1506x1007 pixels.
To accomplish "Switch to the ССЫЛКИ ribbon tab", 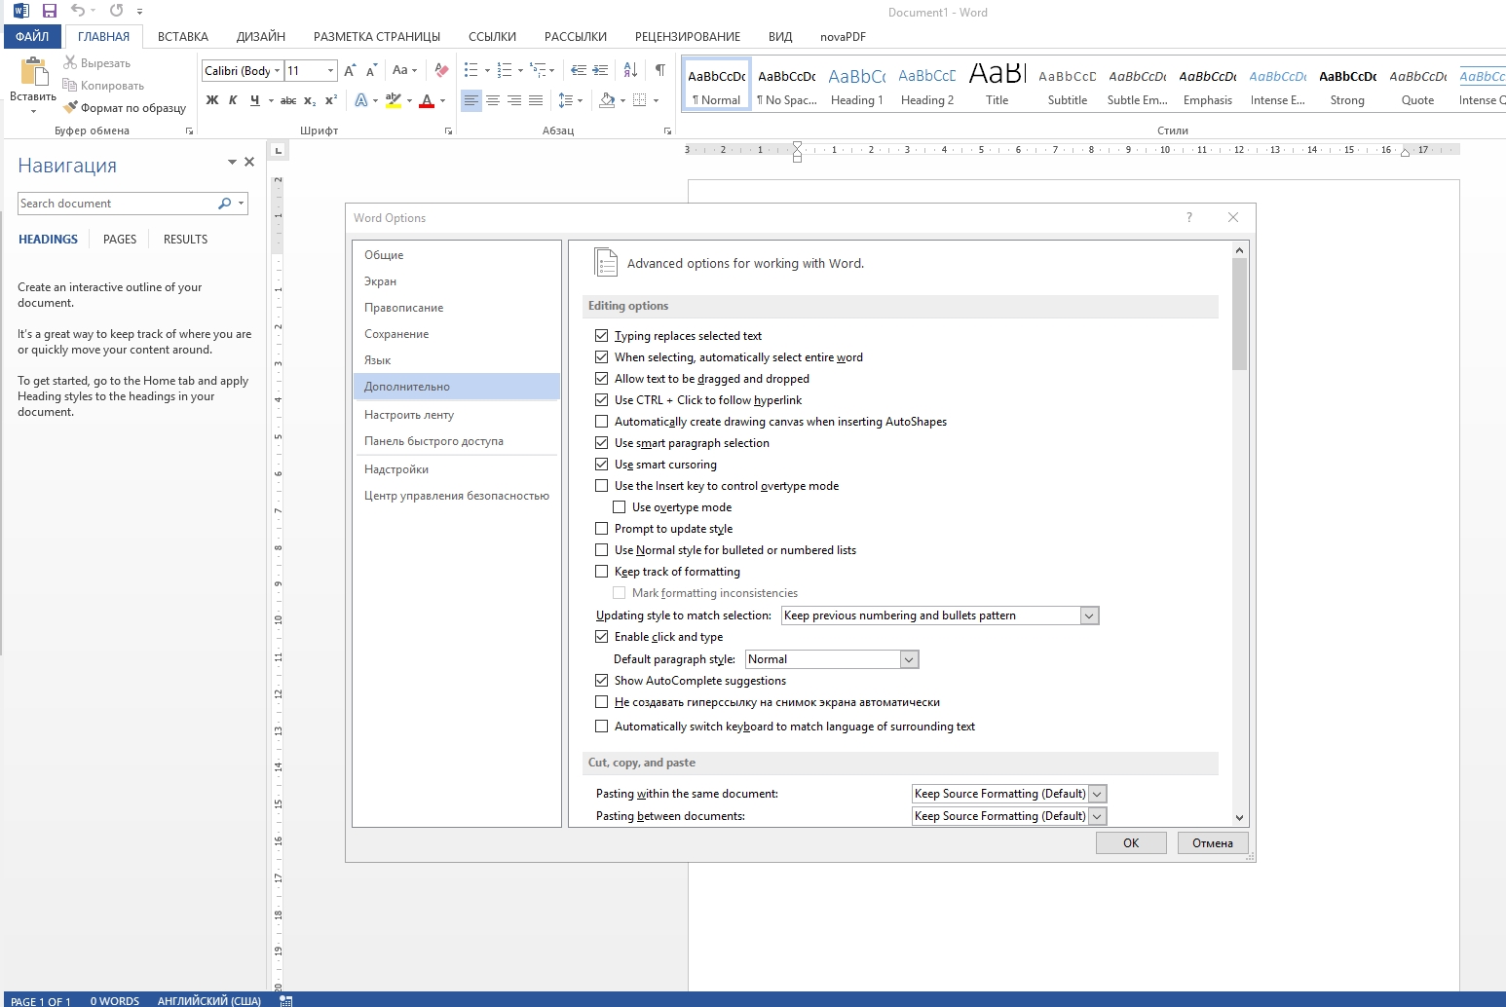I will point(492,37).
